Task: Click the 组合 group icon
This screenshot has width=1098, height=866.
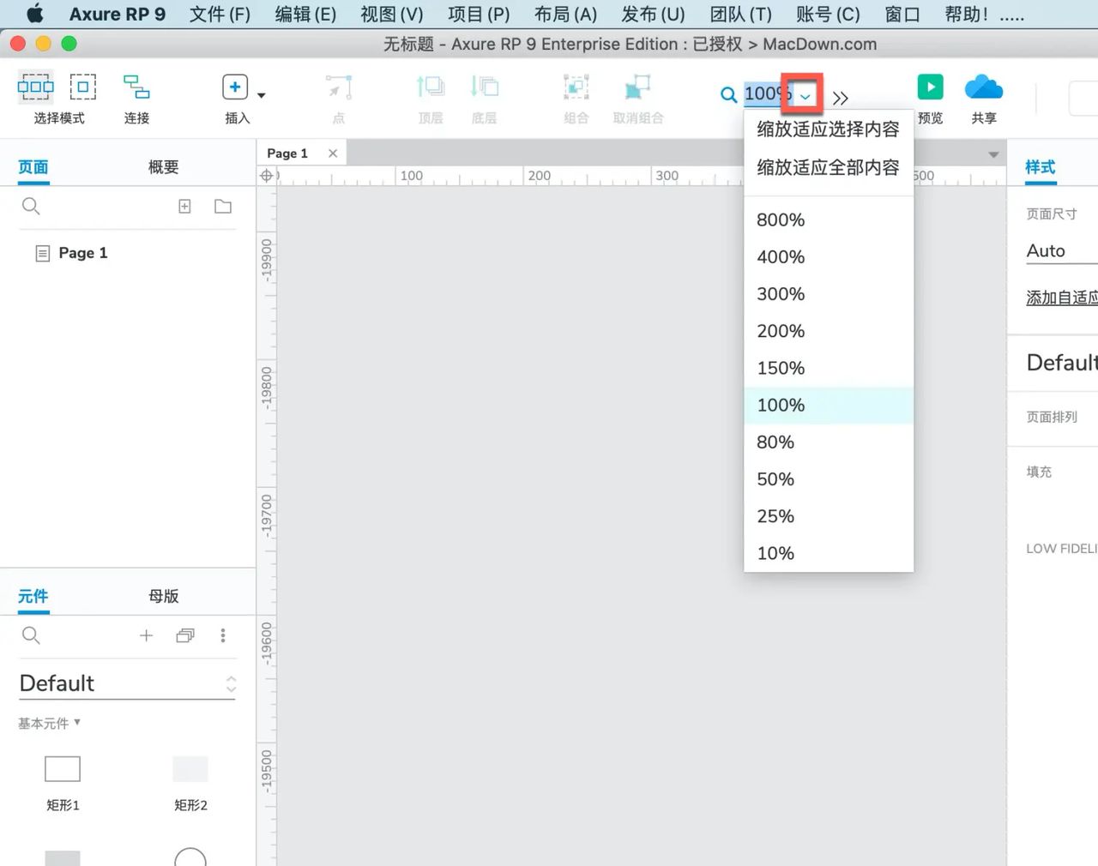Action: 575,94
